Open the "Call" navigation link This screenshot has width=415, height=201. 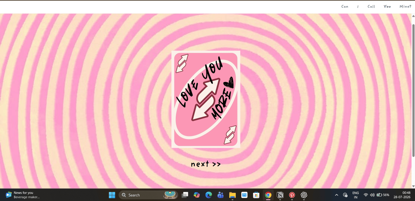click(371, 6)
